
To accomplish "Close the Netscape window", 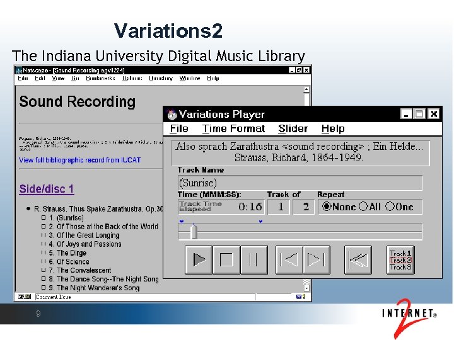I will tap(306, 70).
